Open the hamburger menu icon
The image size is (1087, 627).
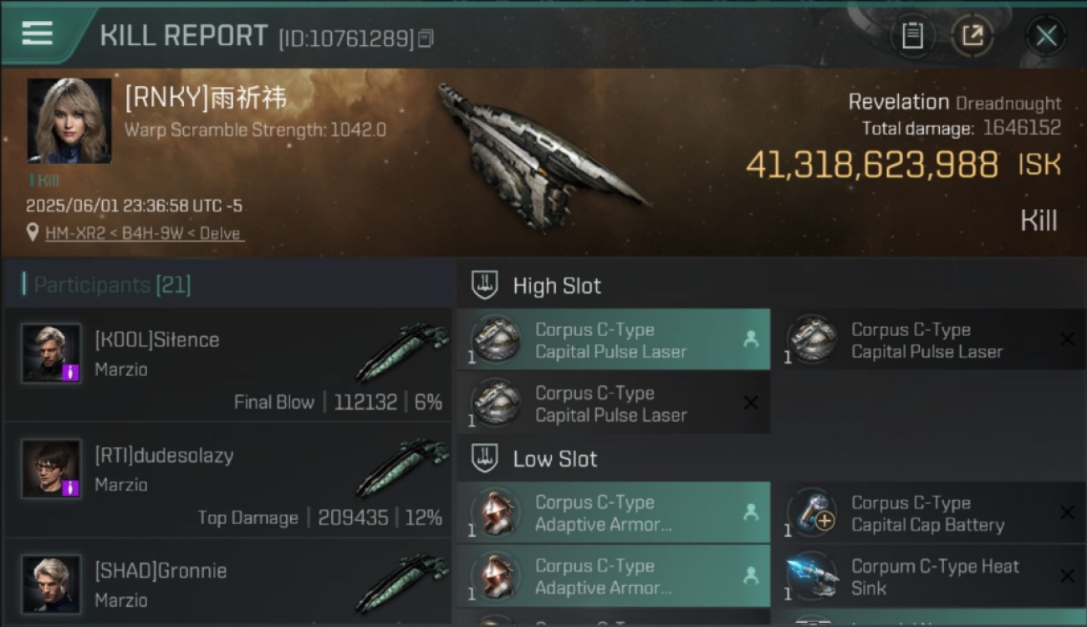click(x=37, y=33)
